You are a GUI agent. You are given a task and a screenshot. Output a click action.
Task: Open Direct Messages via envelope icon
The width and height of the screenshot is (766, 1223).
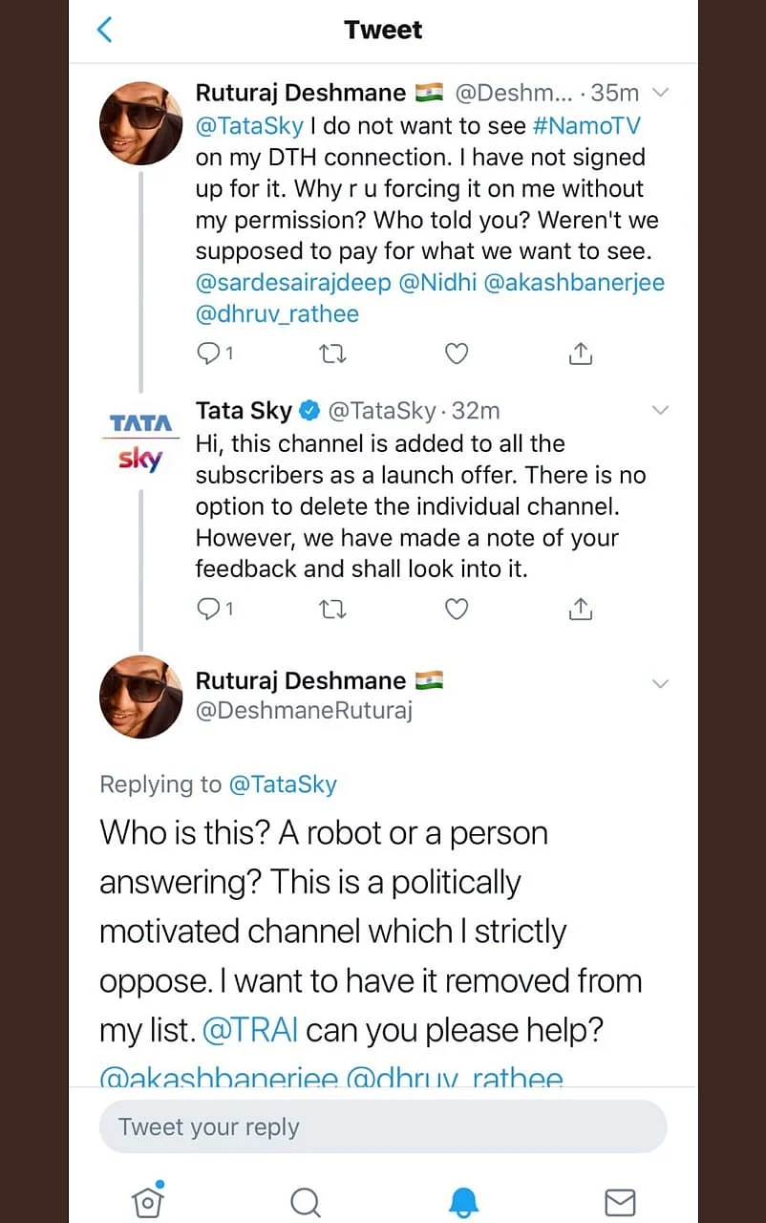click(620, 1203)
